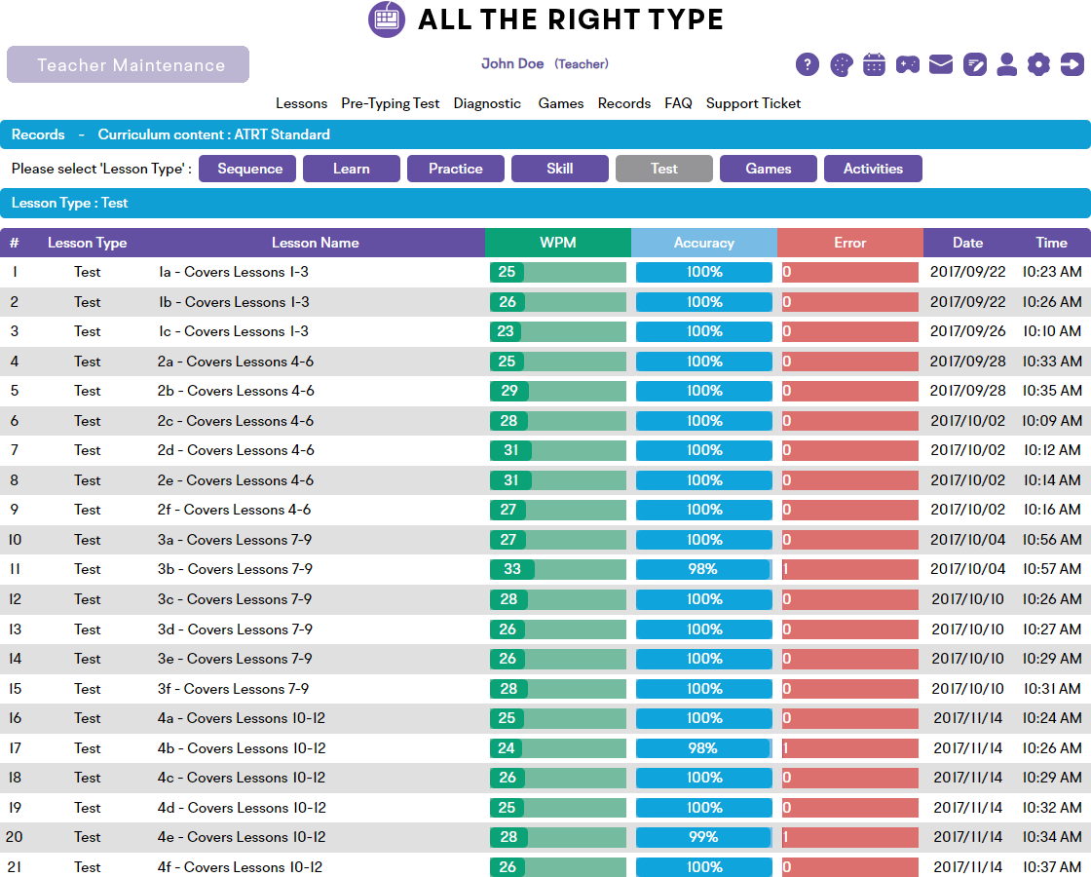Click '3f - Covers Lessons 7-9'

pyautogui.click(x=233, y=688)
